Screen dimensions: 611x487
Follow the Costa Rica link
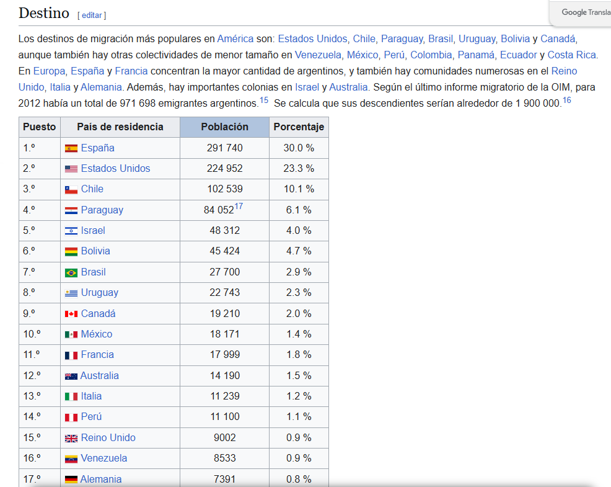(x=571, y=55)
